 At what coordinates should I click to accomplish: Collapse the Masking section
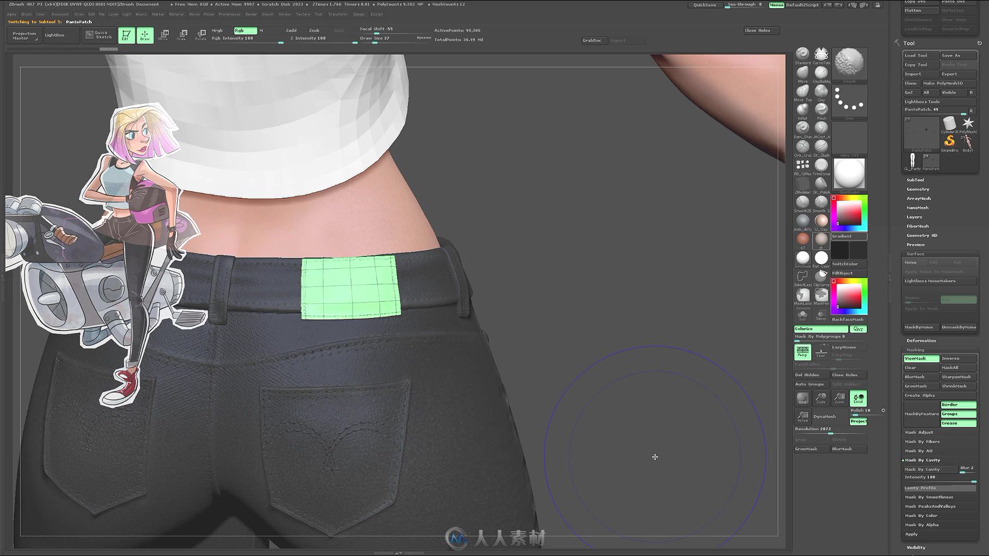(915, 350)
